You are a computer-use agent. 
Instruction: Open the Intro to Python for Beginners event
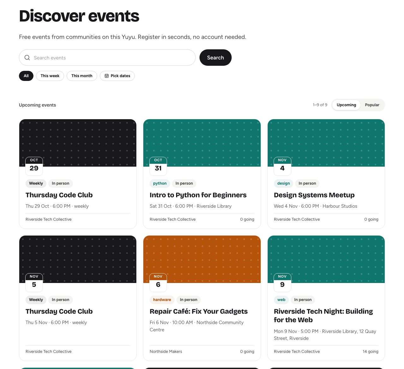pos(198,195)
